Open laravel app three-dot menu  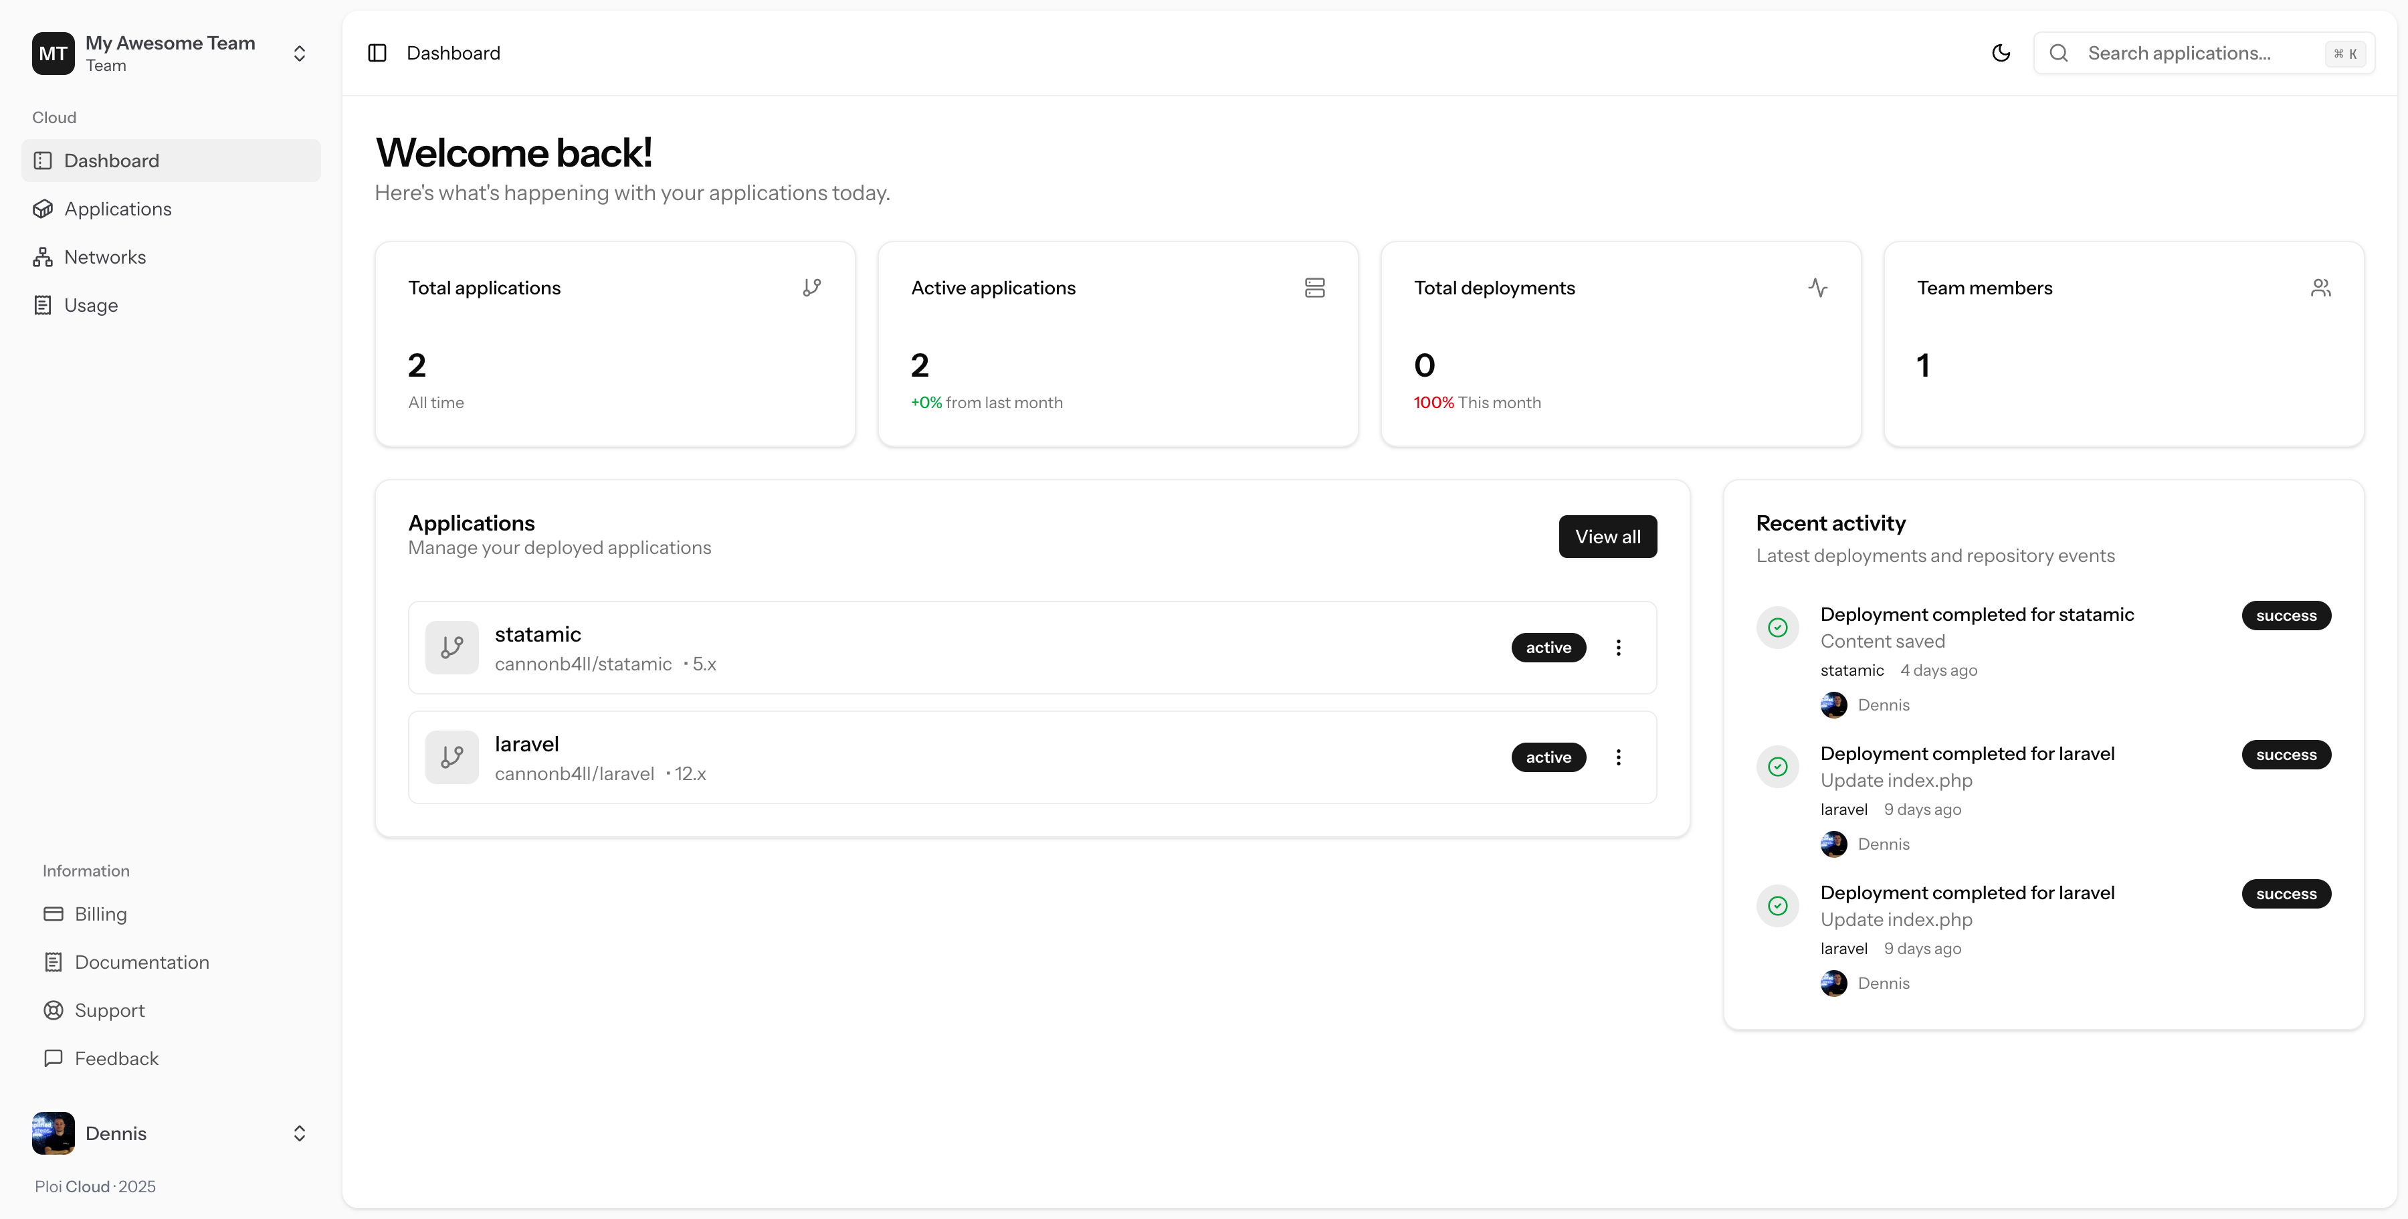click(1618, 757)
